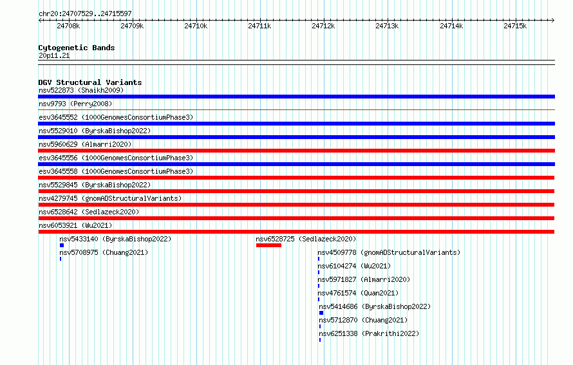Open nsv4509778 (gnomADStructuralVariants) label
This screenshot has width=573, height=365.
(389, 252)
